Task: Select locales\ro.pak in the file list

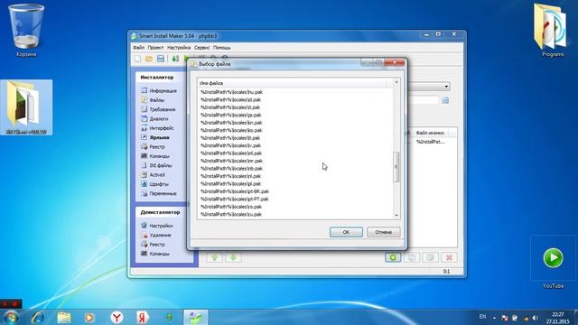Action: click(231, 207)
